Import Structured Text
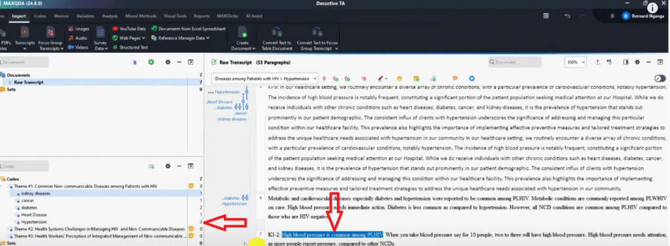The image size is (670, 246). click(130, 48)
